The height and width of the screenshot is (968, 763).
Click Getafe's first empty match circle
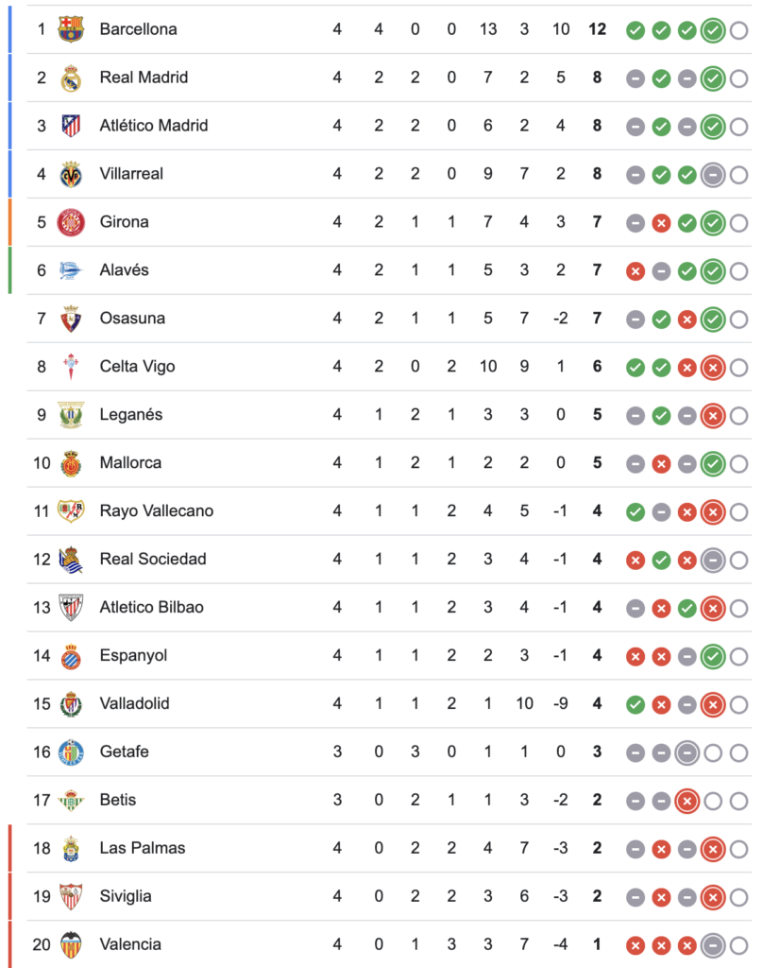coord(713,752)
